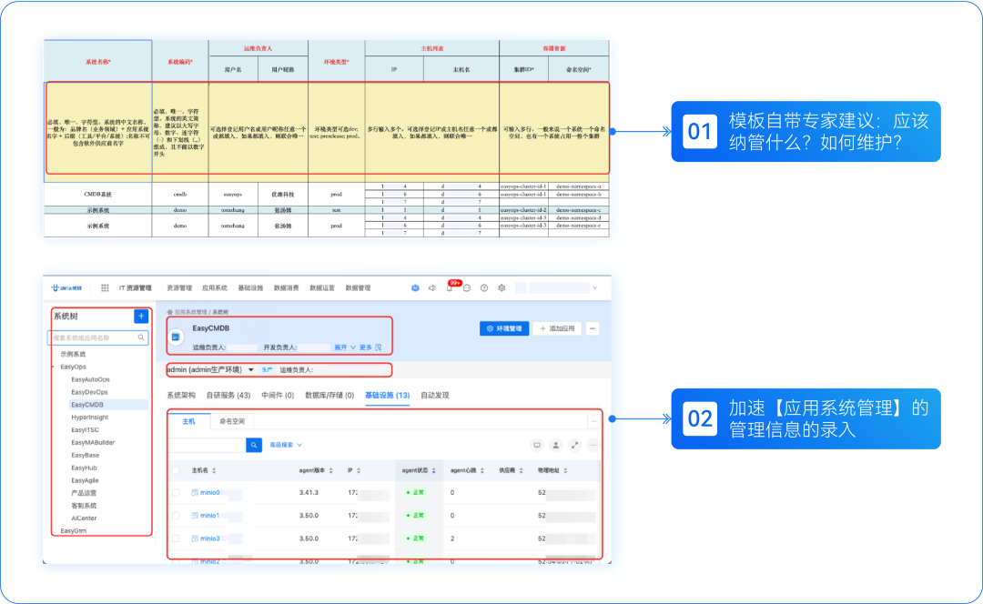
Task: Open the minio3 host link
Action: (210, 539)
